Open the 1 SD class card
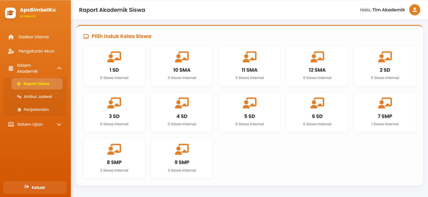The image size is (428, 197). click(114, 66)
